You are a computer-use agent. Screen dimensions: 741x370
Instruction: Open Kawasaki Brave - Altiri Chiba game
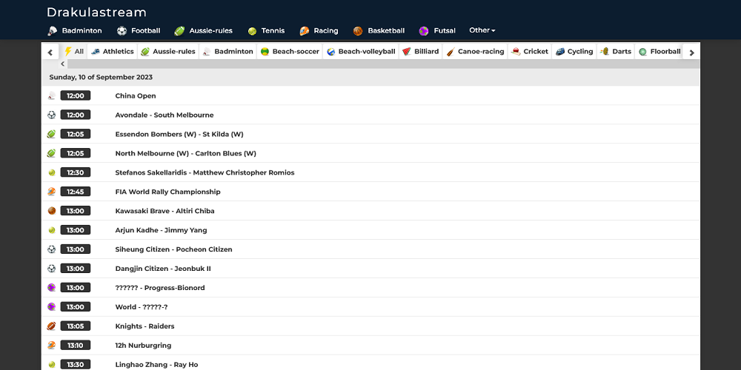165,211
